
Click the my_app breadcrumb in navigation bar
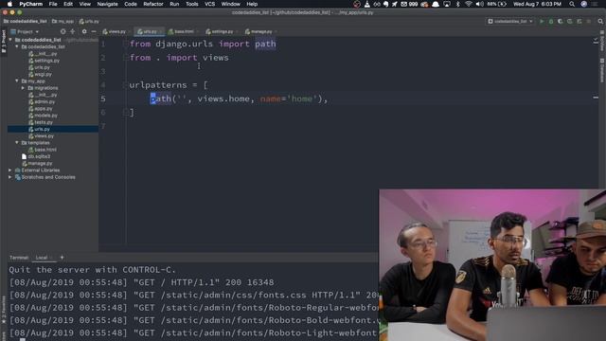pyautogui.click(x=63, y=21)
